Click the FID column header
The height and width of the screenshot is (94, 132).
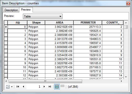click(x=18, y=23)
